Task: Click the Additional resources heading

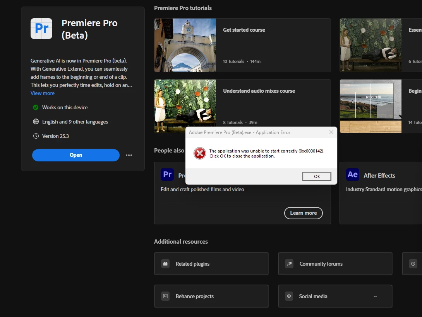Action: [181, 242]
